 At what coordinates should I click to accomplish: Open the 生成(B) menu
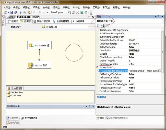pos(46,7)
